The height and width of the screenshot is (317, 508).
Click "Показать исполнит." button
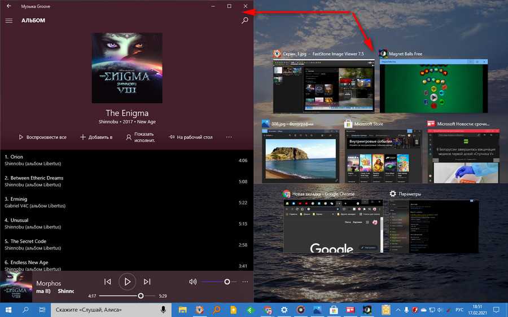[140, 137]
